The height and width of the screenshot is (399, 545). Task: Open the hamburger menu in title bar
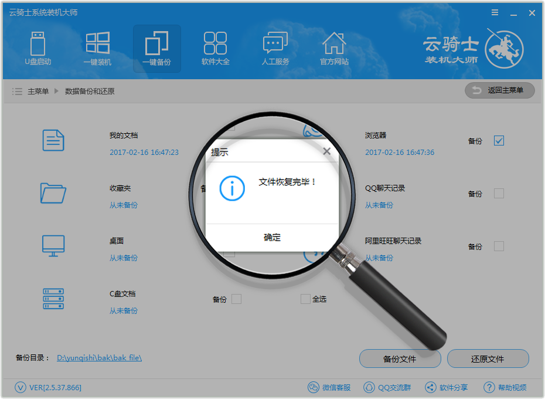(x=495, y=13)
